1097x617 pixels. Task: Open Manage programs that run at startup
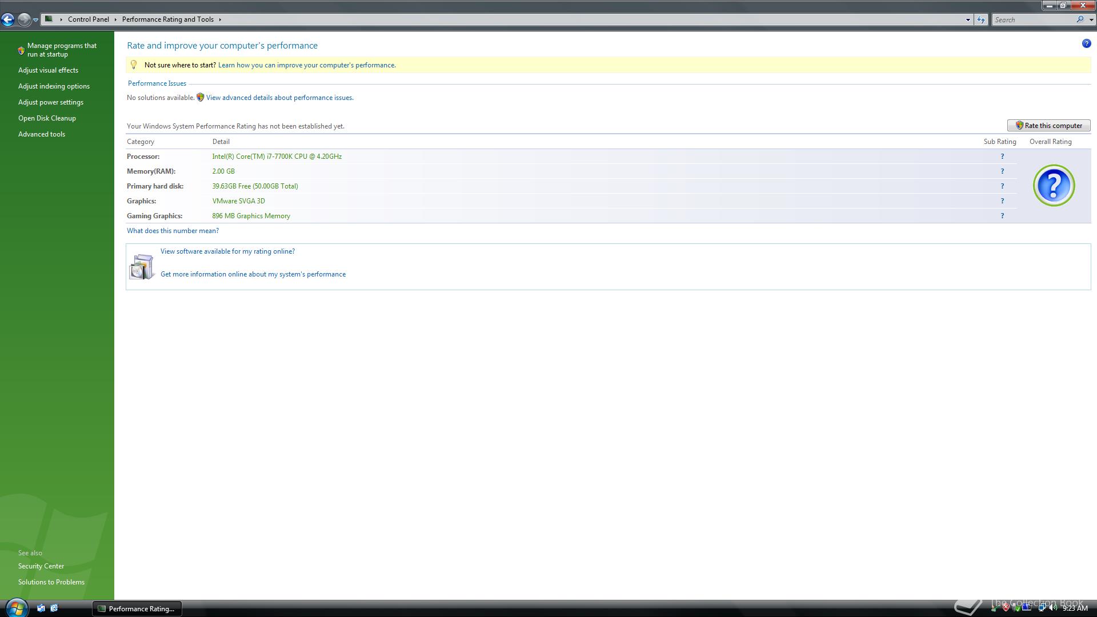tap(62, 50)
